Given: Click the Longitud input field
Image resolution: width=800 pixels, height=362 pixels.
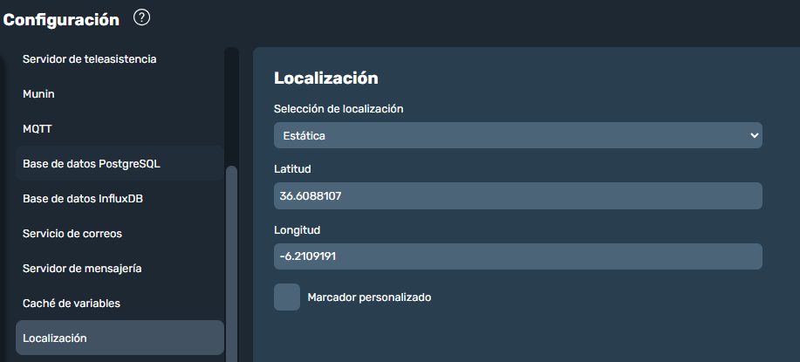Looking at the screenshot, I should (x=518, y=256).
